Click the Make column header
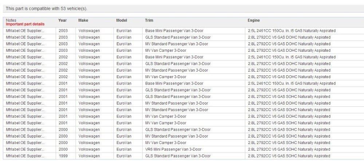This screenshot has width=364, height=161. [83, 20]
